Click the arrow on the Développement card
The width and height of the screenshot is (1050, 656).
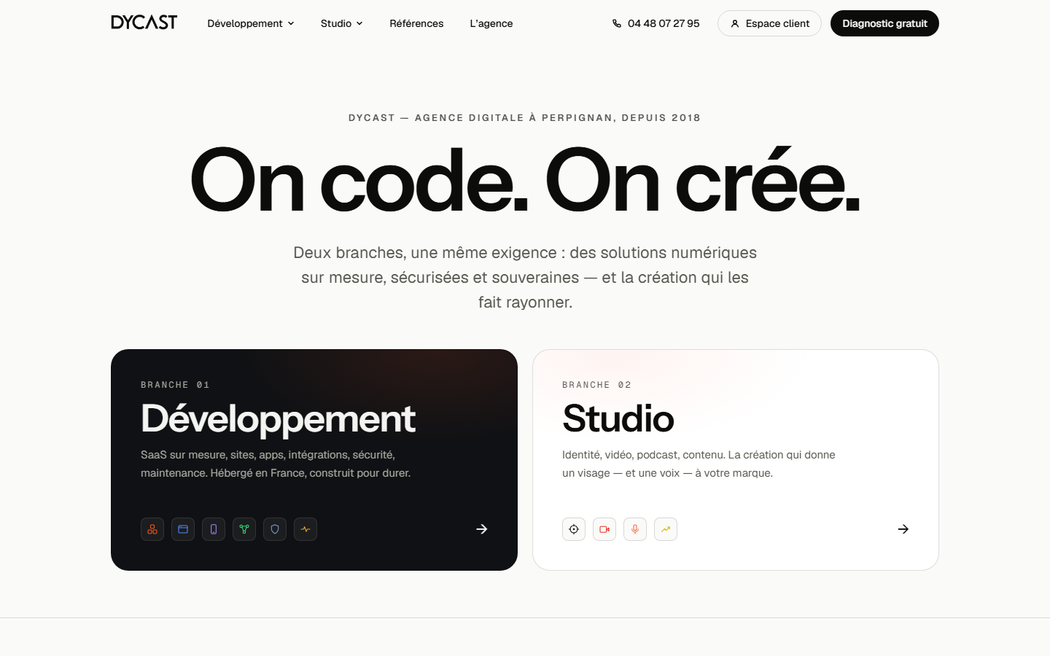click(x=481, y=529)
